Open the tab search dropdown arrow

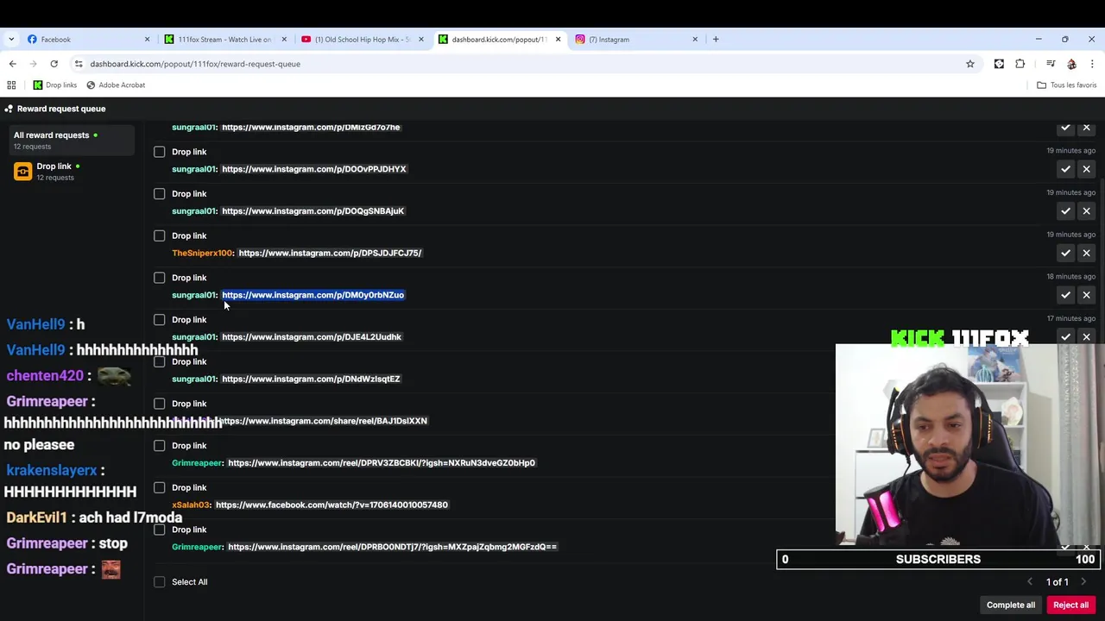pos(11,39)
